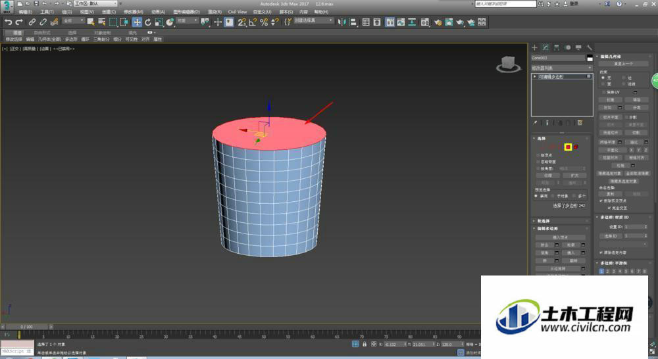
Task: Open the 修改器(M) menu
Action: click(x=134, y=12)
